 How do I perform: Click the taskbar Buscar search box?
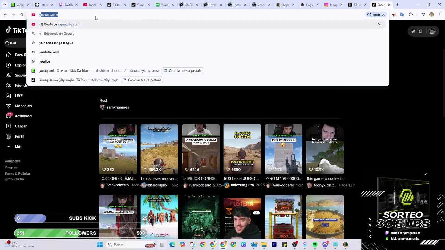131,244
